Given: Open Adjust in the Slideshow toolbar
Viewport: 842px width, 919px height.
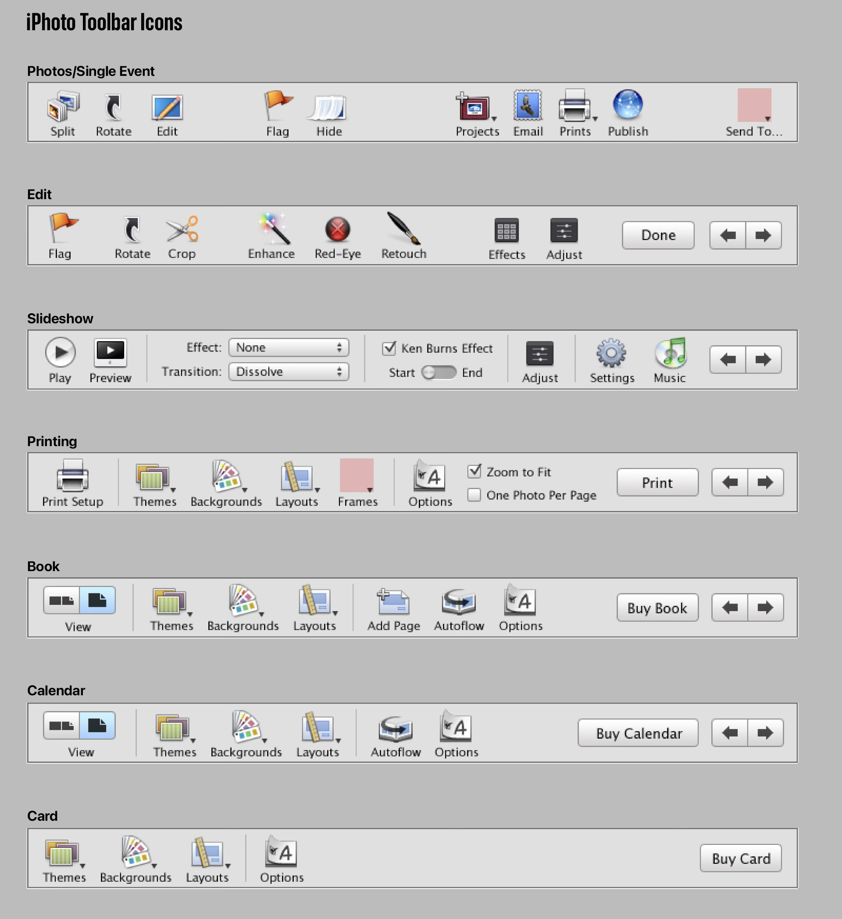Looking at the screenshot, I should click(540, 354).
